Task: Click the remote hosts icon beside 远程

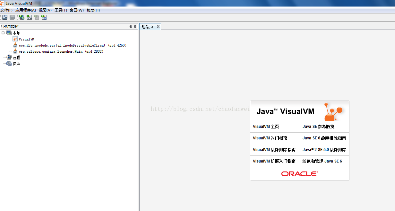Action: click(x=9, y=57)
